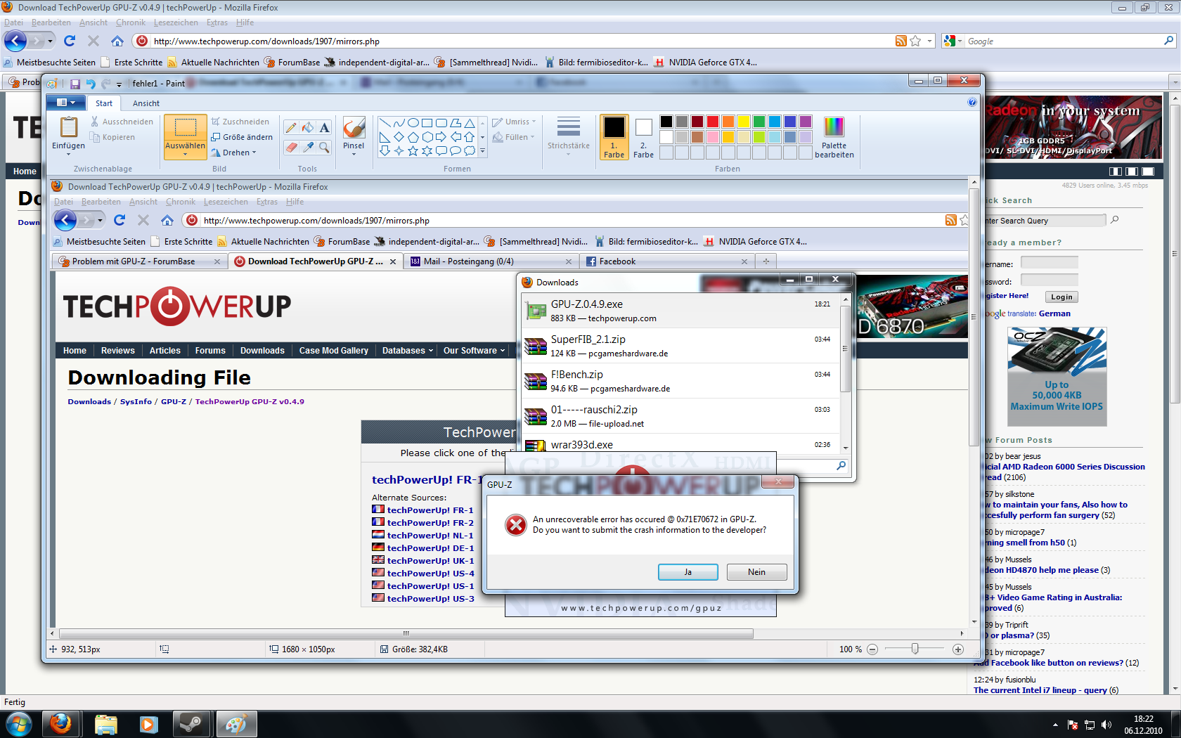This screenshot has height=738, width=1181.
Task: Open Steam from the Windows taskbar
Action: click(191, 724)
